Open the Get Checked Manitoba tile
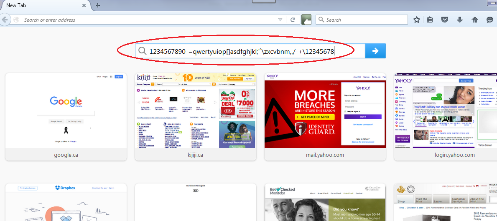 pos(325,202)
